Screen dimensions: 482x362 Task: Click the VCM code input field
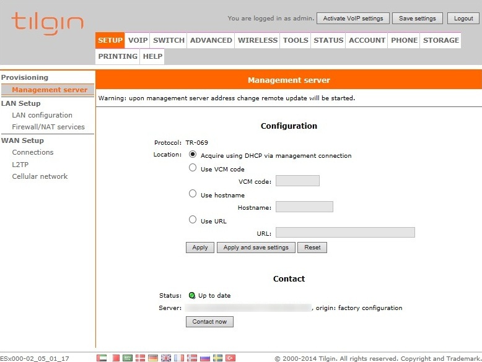[297, 181]
